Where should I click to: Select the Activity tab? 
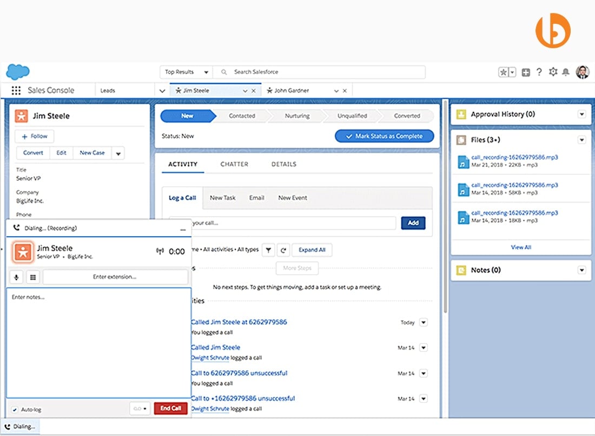(183, 164)
